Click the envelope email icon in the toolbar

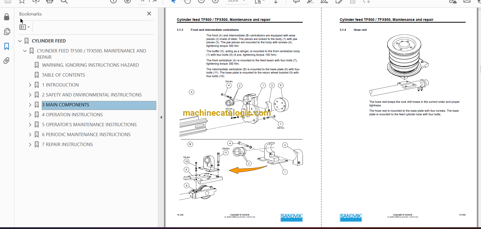467,1
